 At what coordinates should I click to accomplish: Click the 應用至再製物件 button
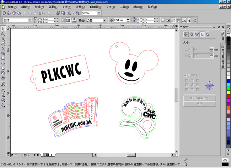tap(199, 98)
